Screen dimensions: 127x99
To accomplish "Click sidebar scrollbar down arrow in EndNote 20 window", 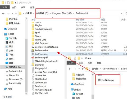I will pos(26,94).
